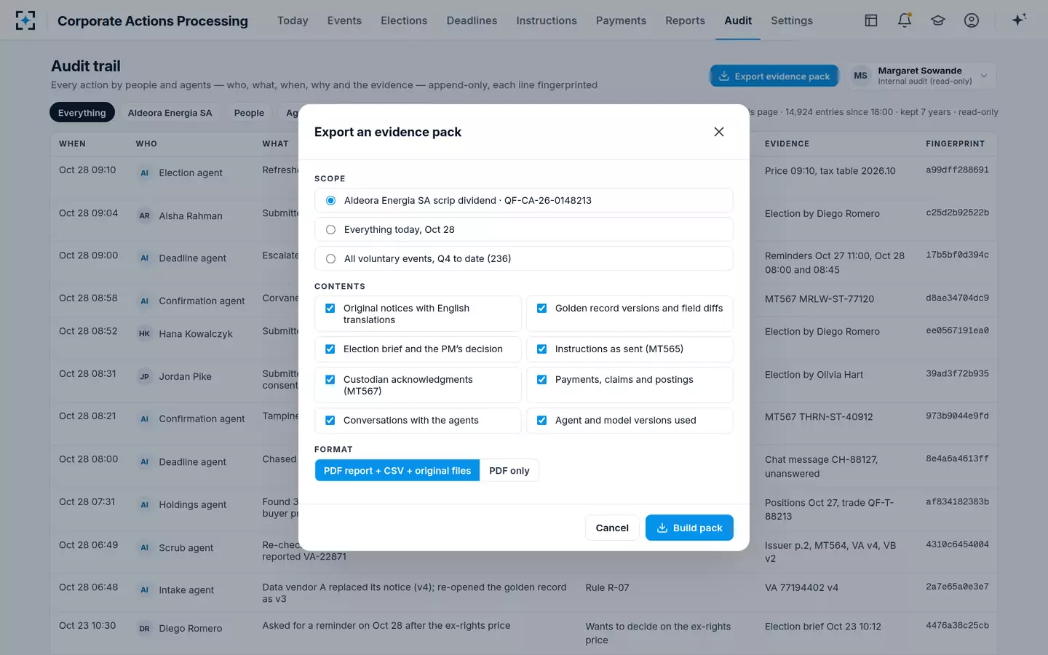Switch to the Elections tab

tap(404, 20)
